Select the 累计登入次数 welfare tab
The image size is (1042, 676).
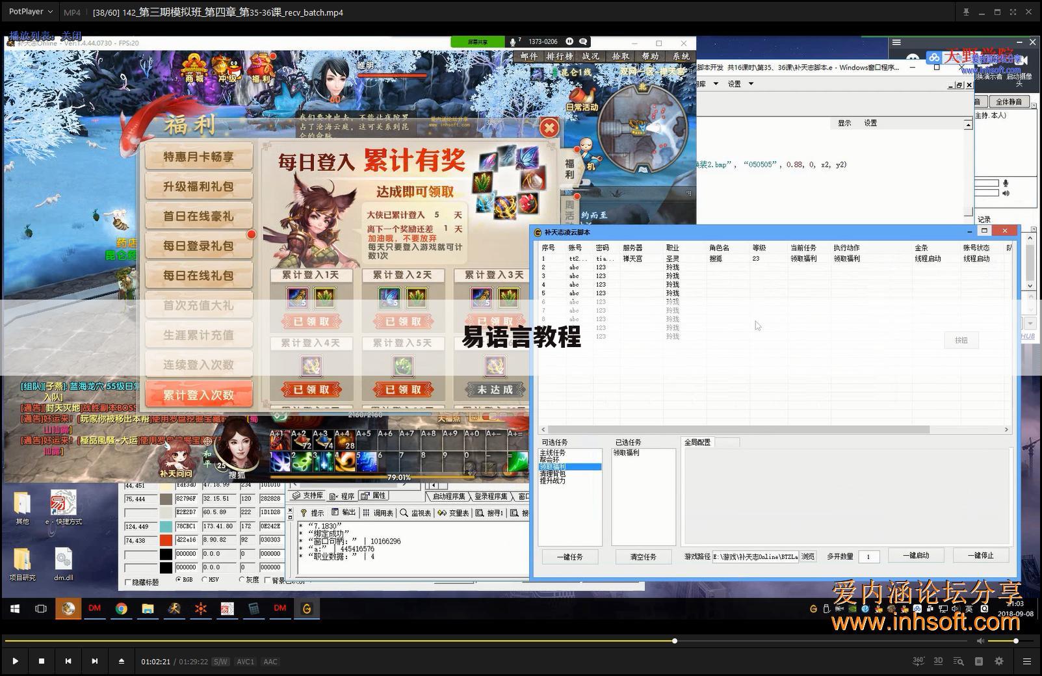point(198,395)
